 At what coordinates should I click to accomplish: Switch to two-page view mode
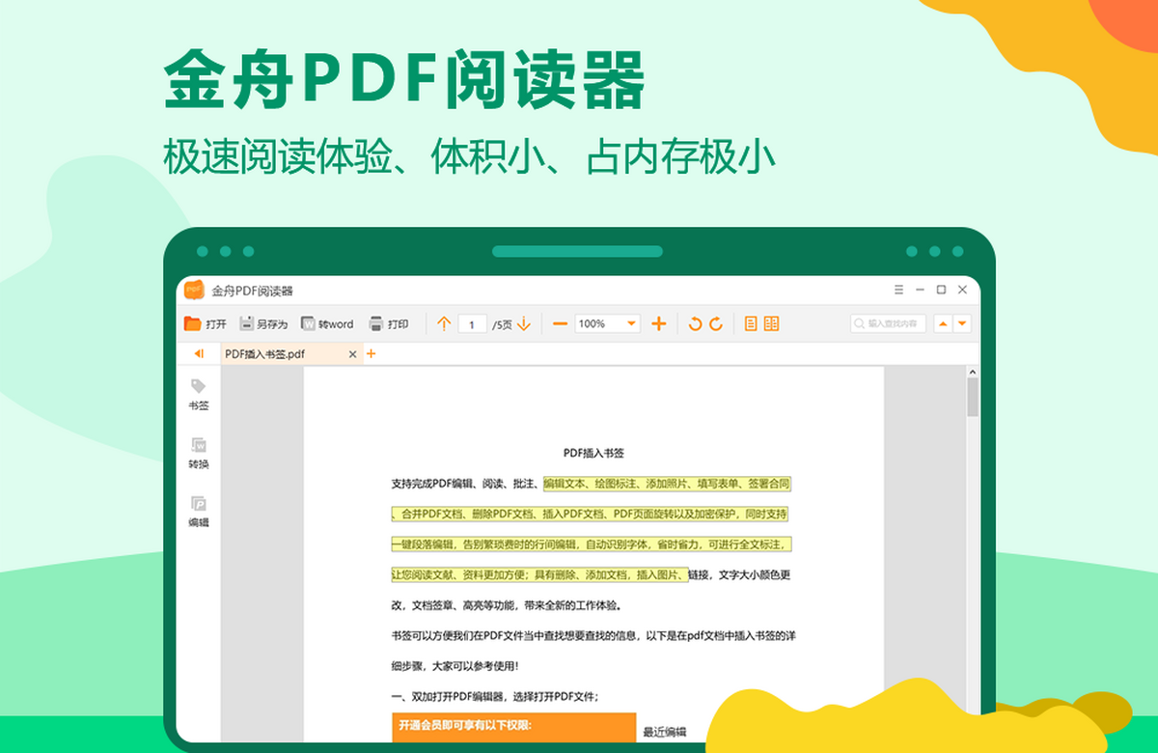[771, 324]
